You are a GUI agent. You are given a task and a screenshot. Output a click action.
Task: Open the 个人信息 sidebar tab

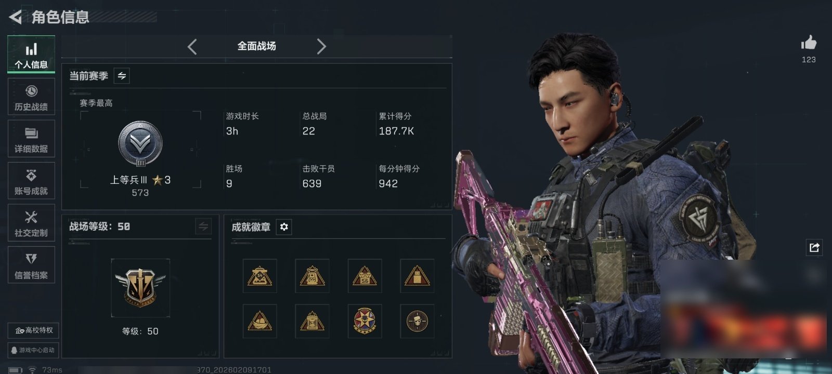[x=31, y=55]
